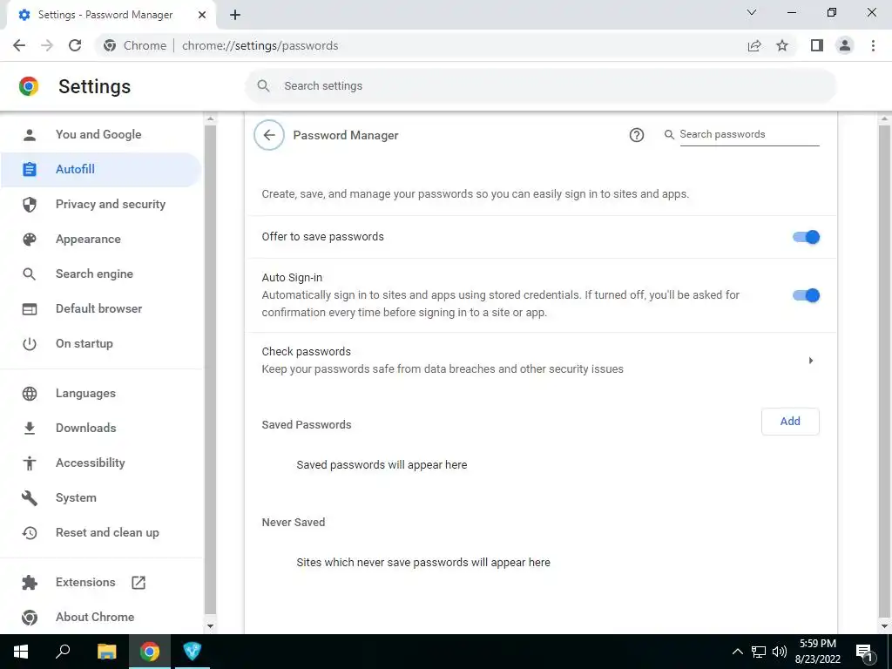This screenshot has height=669, width=892.
Task: Open Chrome three-dot menu
Action: [873, 45]
